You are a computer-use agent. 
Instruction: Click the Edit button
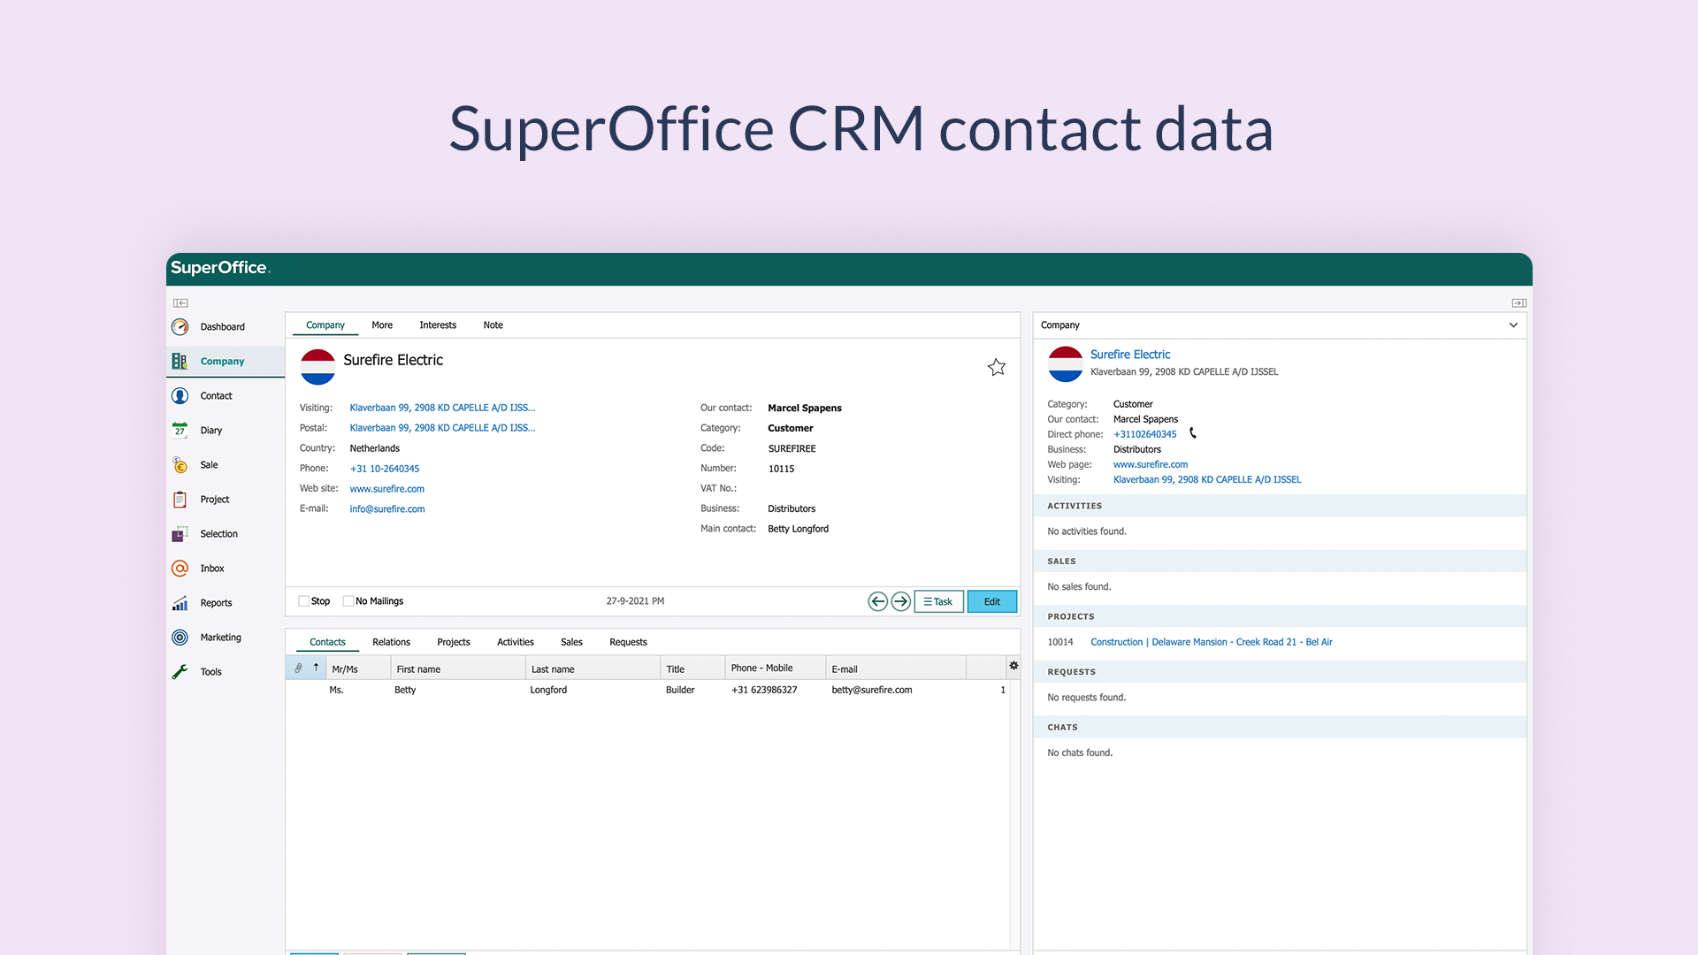point(992,602)
